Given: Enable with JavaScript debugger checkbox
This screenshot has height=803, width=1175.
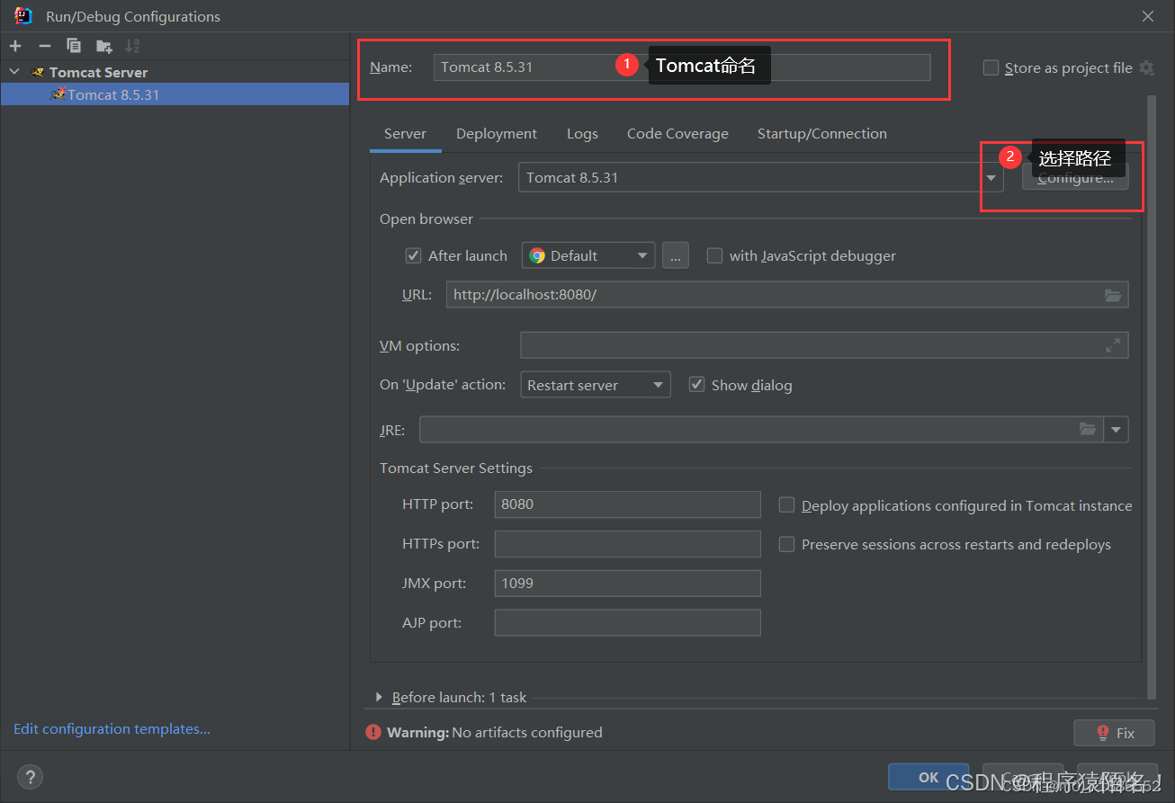Looking at the screenshot, I should (714, 255).
